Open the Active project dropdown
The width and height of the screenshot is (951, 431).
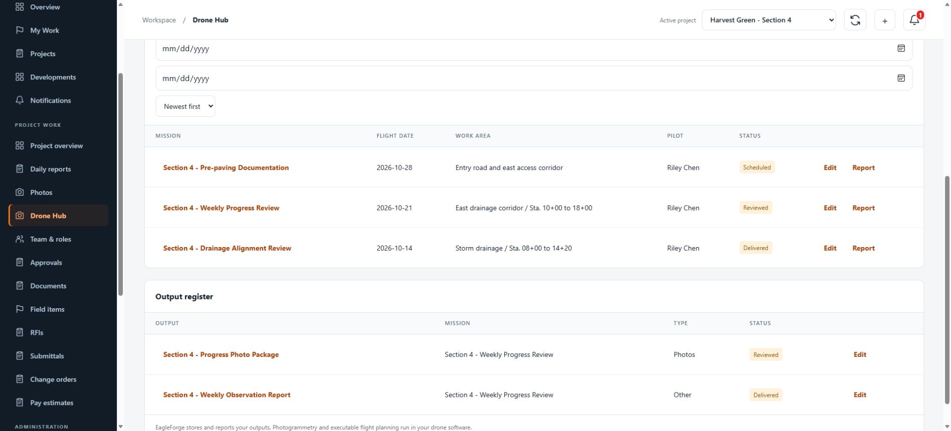point(769,20)
